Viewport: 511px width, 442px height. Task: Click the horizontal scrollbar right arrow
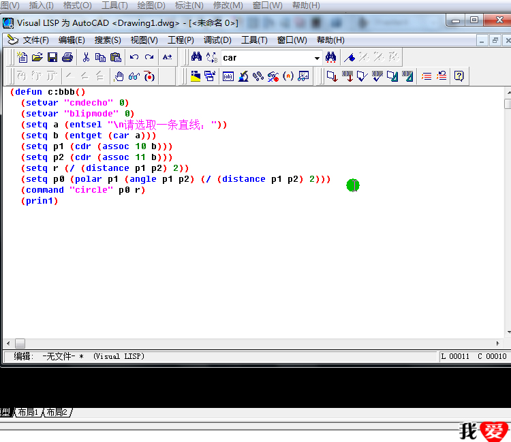497,343
